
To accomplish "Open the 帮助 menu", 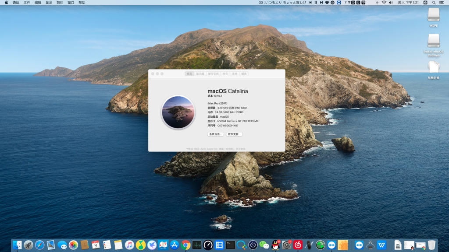I will [x=82, y=3].
